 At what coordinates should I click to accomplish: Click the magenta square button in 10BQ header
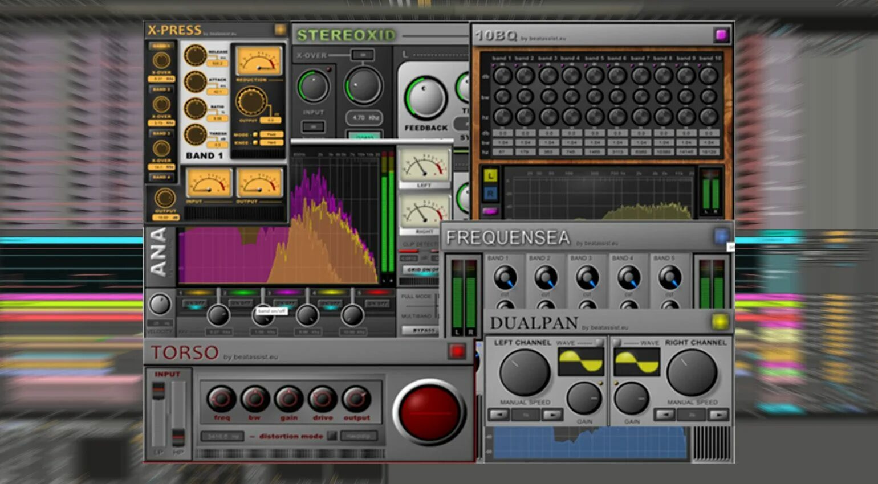721,35
